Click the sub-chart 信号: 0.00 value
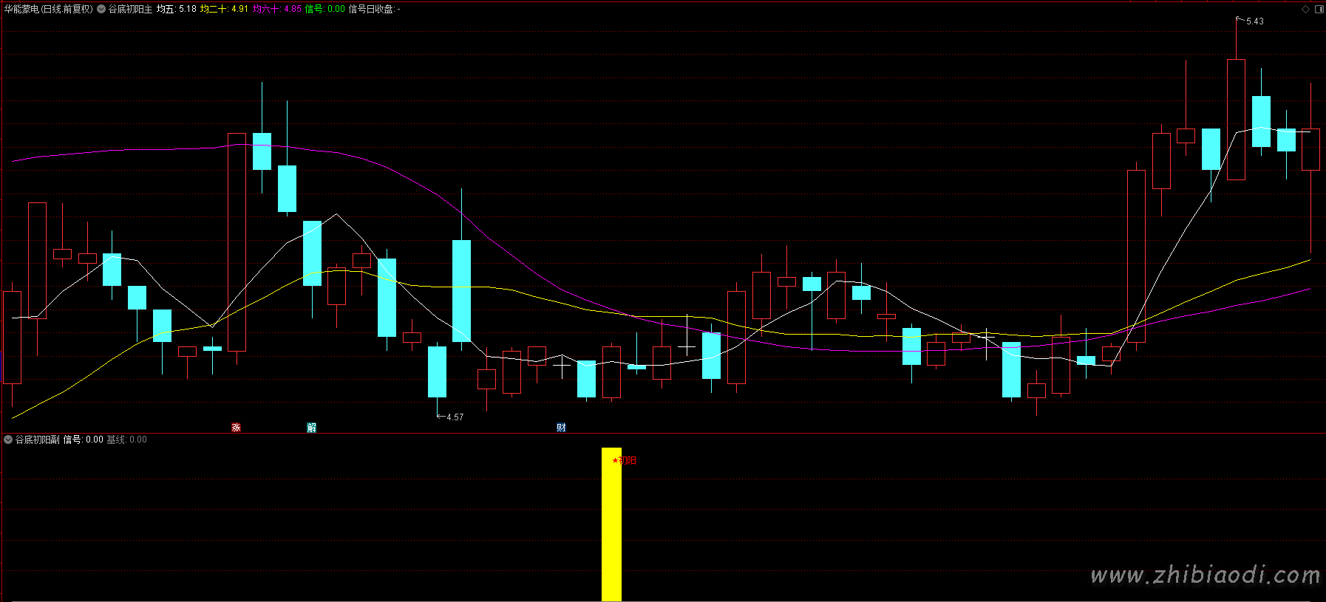 [84, 439]
